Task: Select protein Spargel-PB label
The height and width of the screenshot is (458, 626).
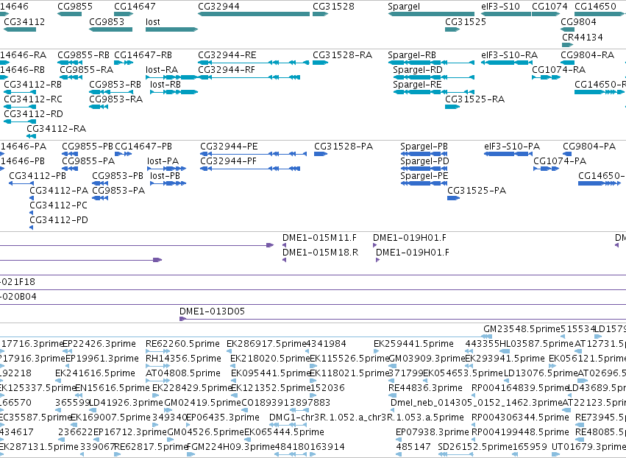Action: [424, 147]
